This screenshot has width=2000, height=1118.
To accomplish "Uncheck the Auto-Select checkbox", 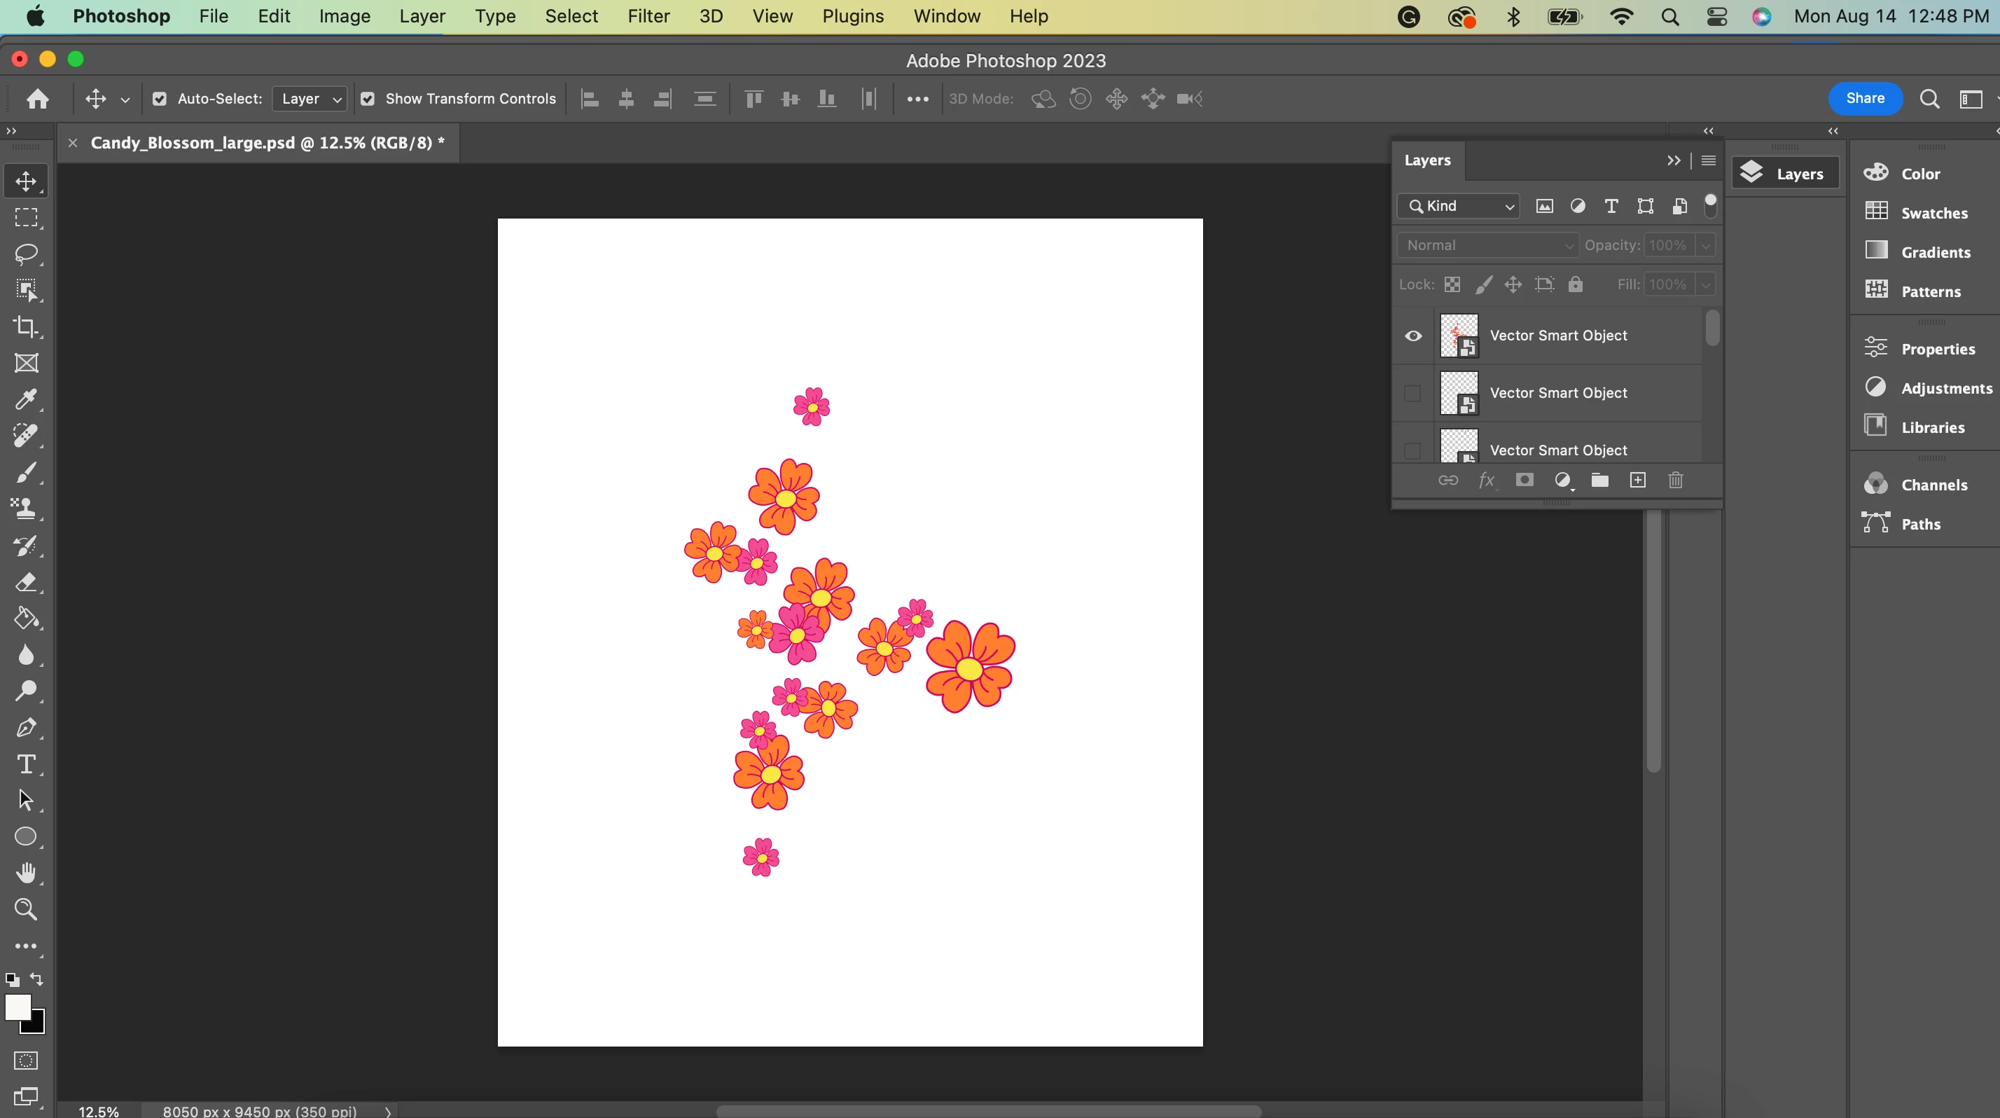I will tap(159, 99).
